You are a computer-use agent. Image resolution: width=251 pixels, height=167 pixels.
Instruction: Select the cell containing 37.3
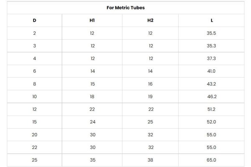pyautogui.click(x=211, y=58)
